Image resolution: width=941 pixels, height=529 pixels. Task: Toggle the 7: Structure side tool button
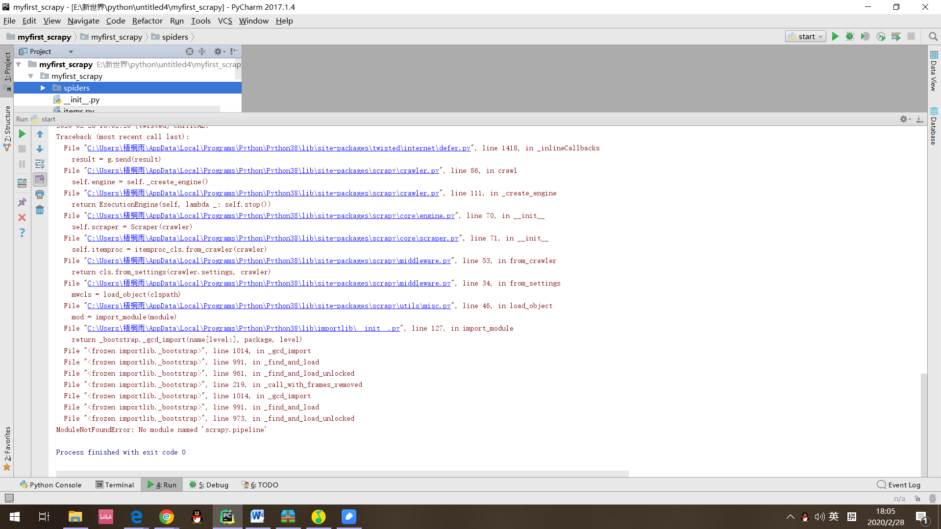point(7,128)
